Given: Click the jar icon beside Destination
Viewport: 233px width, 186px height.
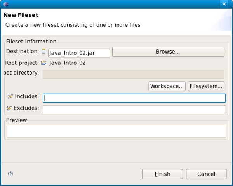Looking at the screenshot, I should click(43, 51).
